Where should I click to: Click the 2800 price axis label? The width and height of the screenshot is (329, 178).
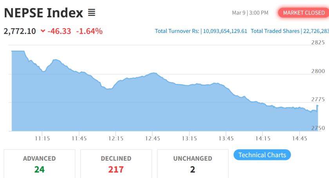coord(318,71)
